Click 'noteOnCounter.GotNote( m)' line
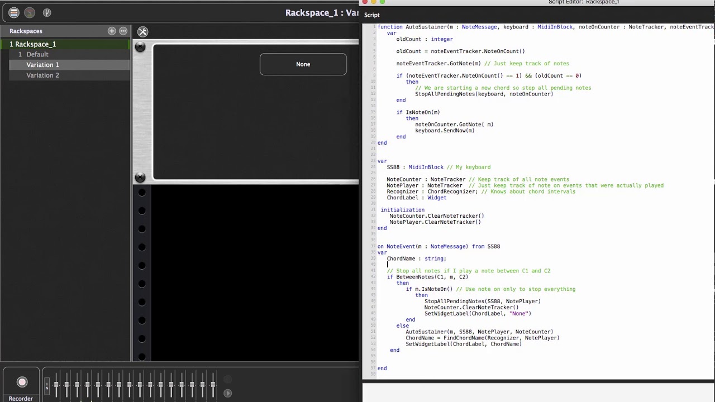The image size is (715, 402). click(x=454, y=125)
